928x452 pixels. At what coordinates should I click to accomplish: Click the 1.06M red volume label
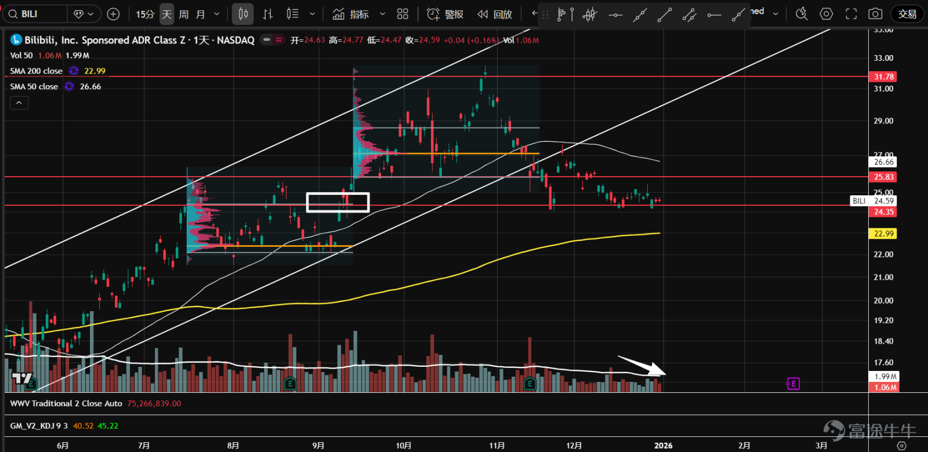point(884,387)
